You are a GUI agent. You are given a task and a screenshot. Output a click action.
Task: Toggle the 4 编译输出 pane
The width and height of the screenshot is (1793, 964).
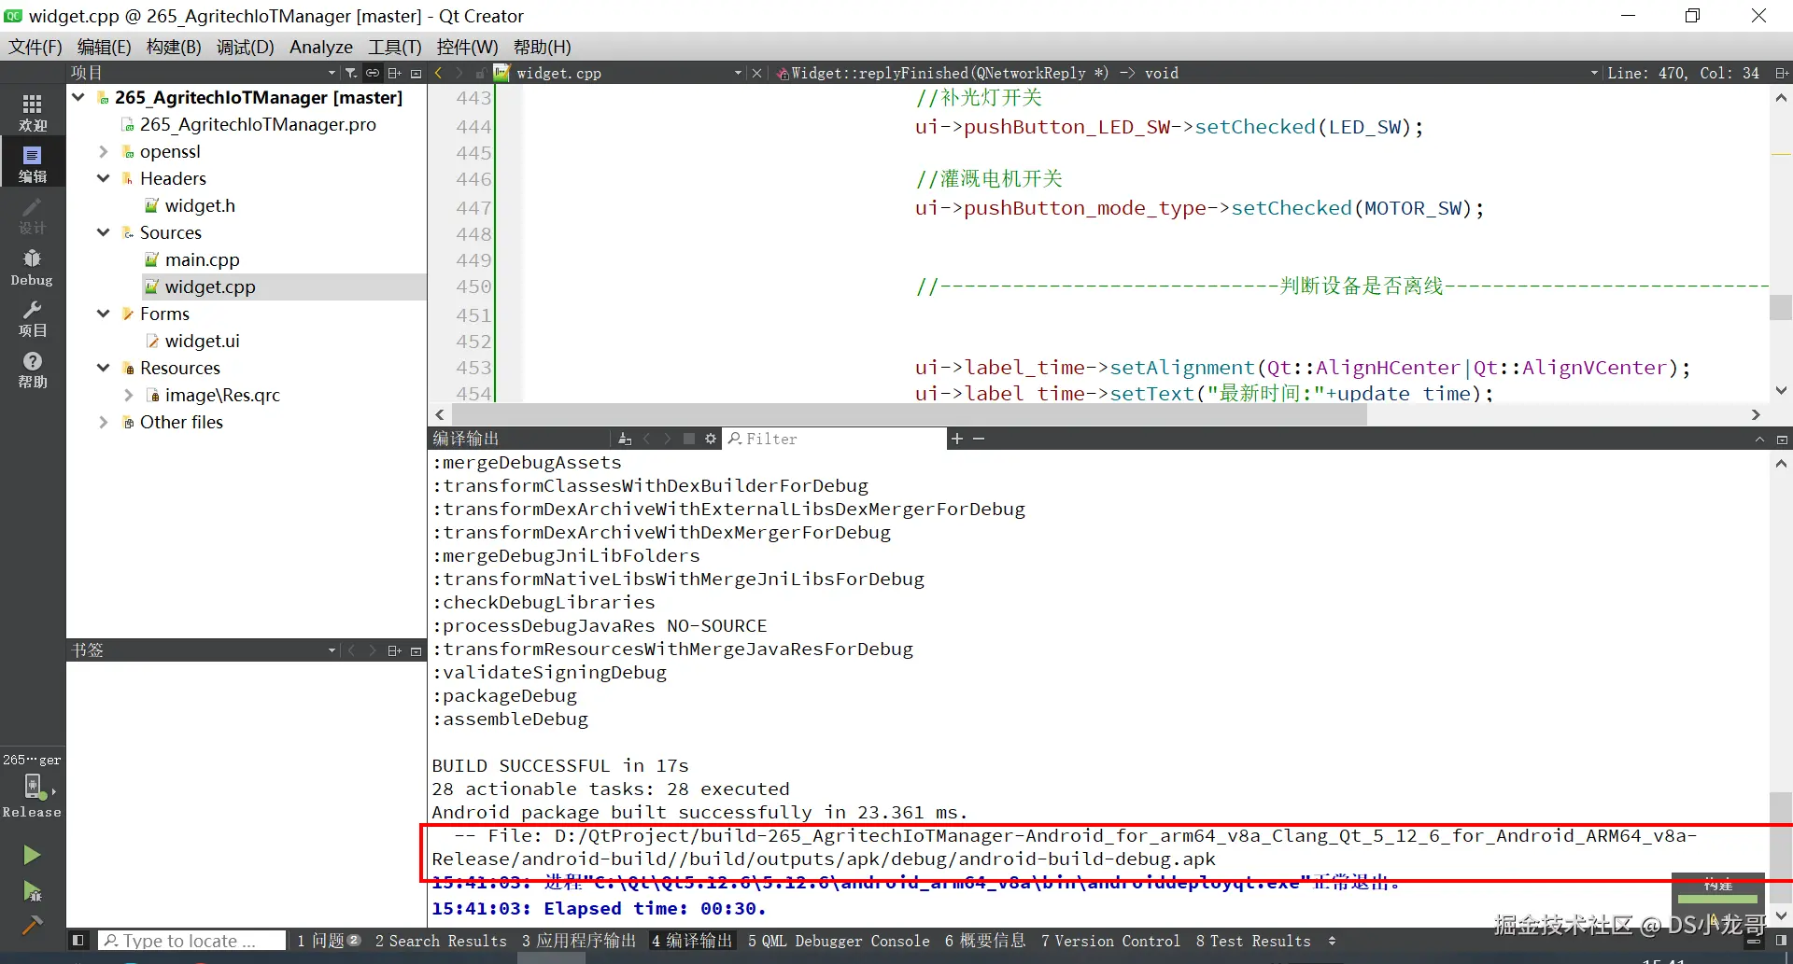[x=692, y=941]
